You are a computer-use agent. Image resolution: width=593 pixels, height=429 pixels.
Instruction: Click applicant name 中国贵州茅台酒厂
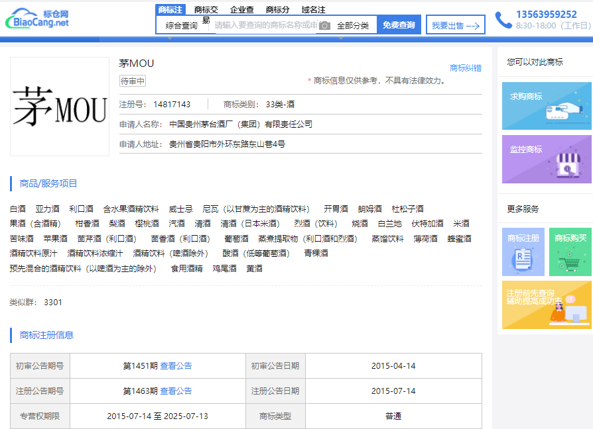click(x=241, y=124)
